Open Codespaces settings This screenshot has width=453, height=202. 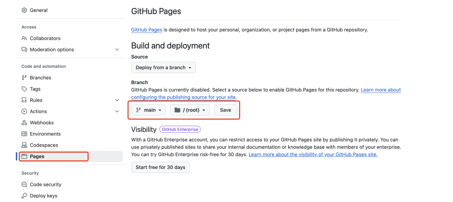(x=44, y=145)
